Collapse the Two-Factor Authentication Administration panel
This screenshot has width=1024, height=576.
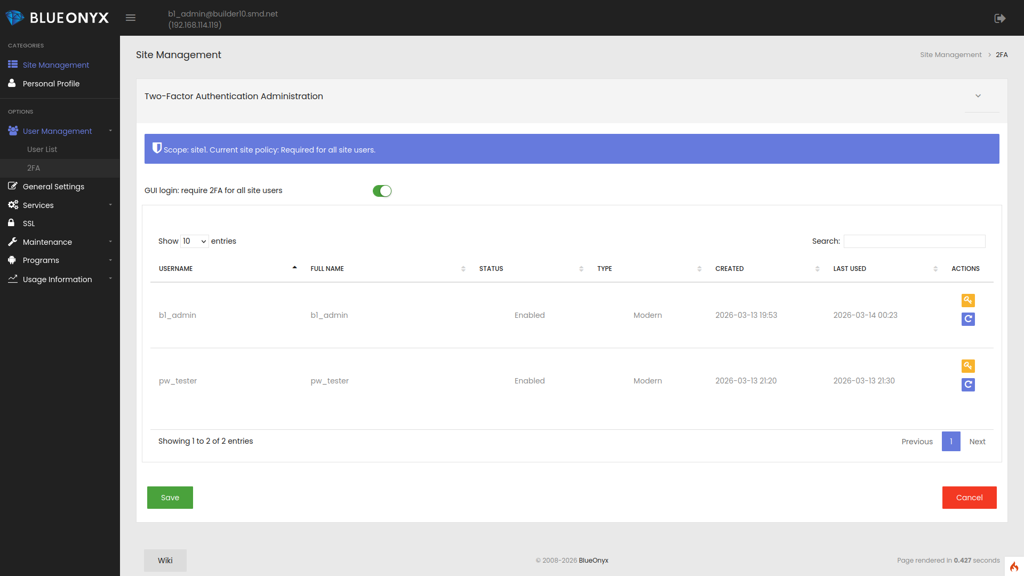(x=978, y=96)
